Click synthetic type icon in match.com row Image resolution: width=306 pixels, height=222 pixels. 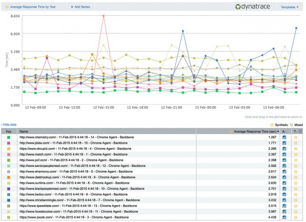[x=296, y=155]
